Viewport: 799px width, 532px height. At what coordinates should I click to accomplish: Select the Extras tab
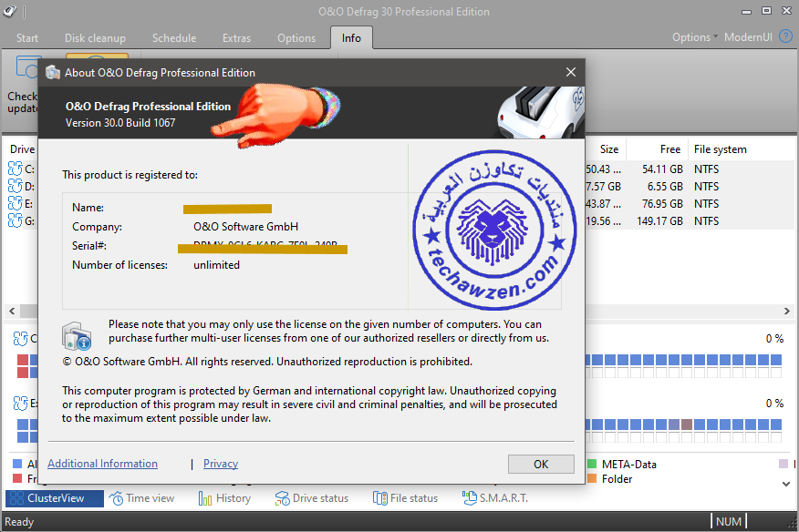pos(236,38)
